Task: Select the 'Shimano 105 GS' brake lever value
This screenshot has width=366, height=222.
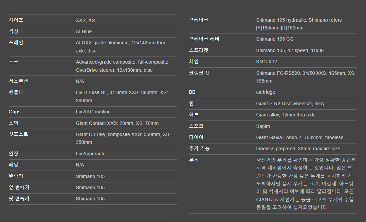Action: [x=274, y=39]
